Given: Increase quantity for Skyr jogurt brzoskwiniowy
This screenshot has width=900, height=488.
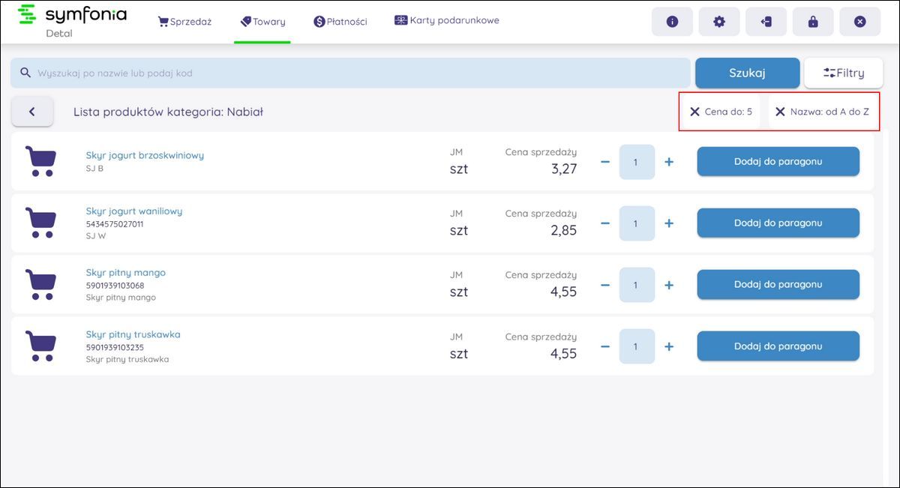Looking at the screenshot, I should pos(669,161).
